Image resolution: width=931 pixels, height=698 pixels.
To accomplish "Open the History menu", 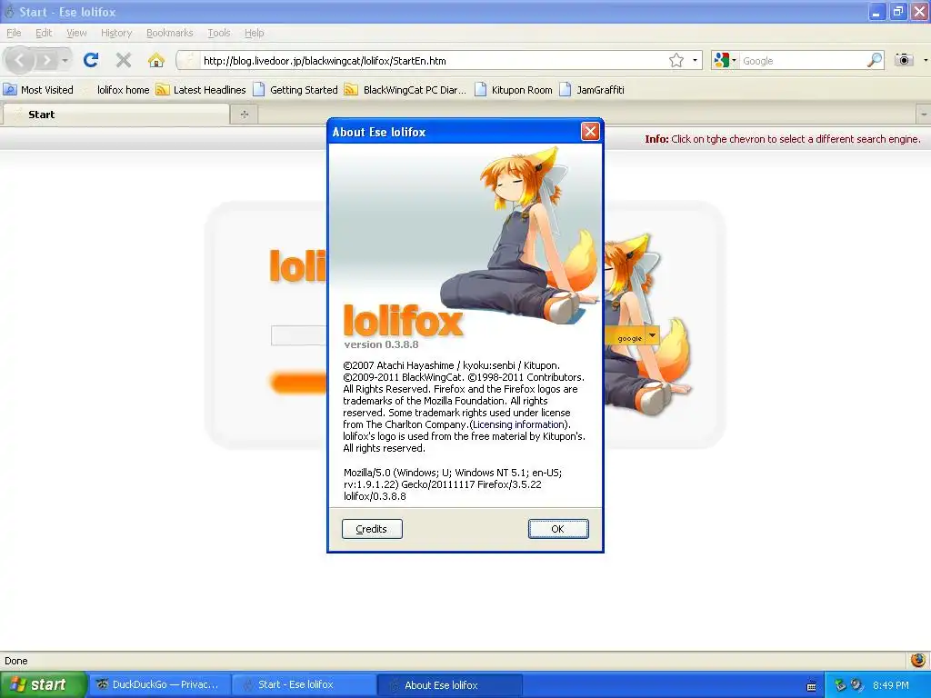I will click(x=116, y=33).
